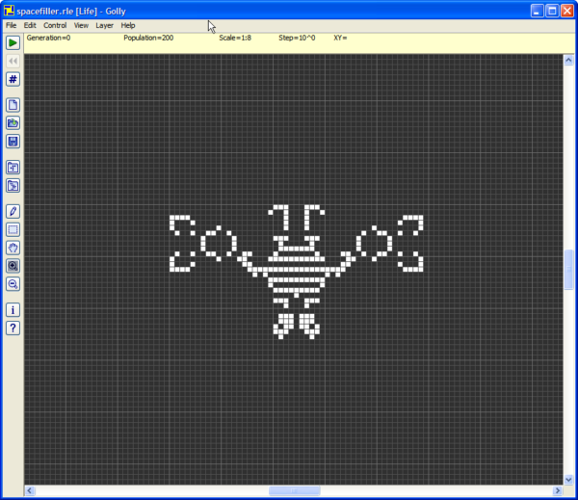
Task: Toggle the show patterns folder panel
Action: [13, 168]
